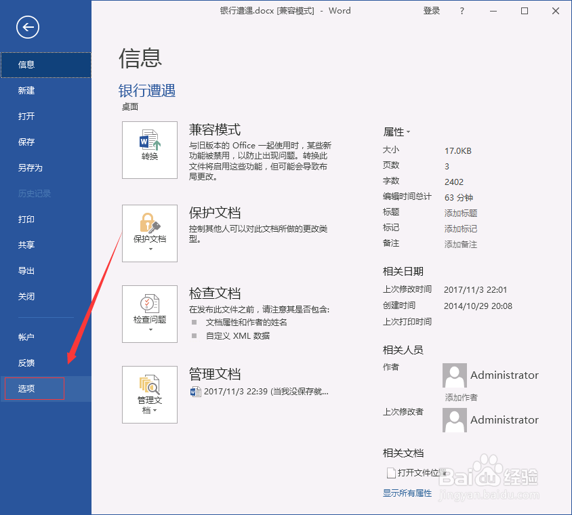Viewport: 572px width, 515px height.
Task: Click the Word file icon beside 2017/11/3 22:39
Action: pos(196,392)
